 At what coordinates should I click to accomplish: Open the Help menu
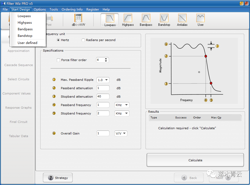click(x=106, y=9)
